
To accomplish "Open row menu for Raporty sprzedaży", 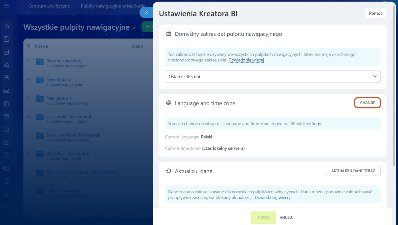I will [x=29, y=61].
